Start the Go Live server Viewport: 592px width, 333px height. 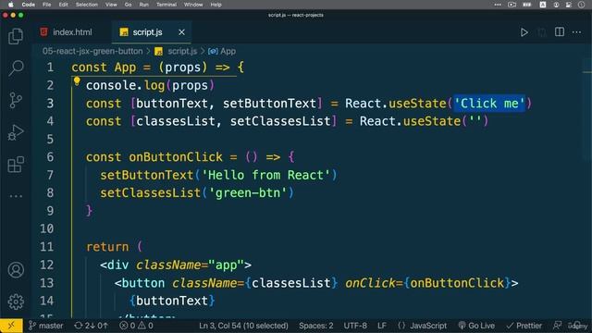tap(476, 326)
